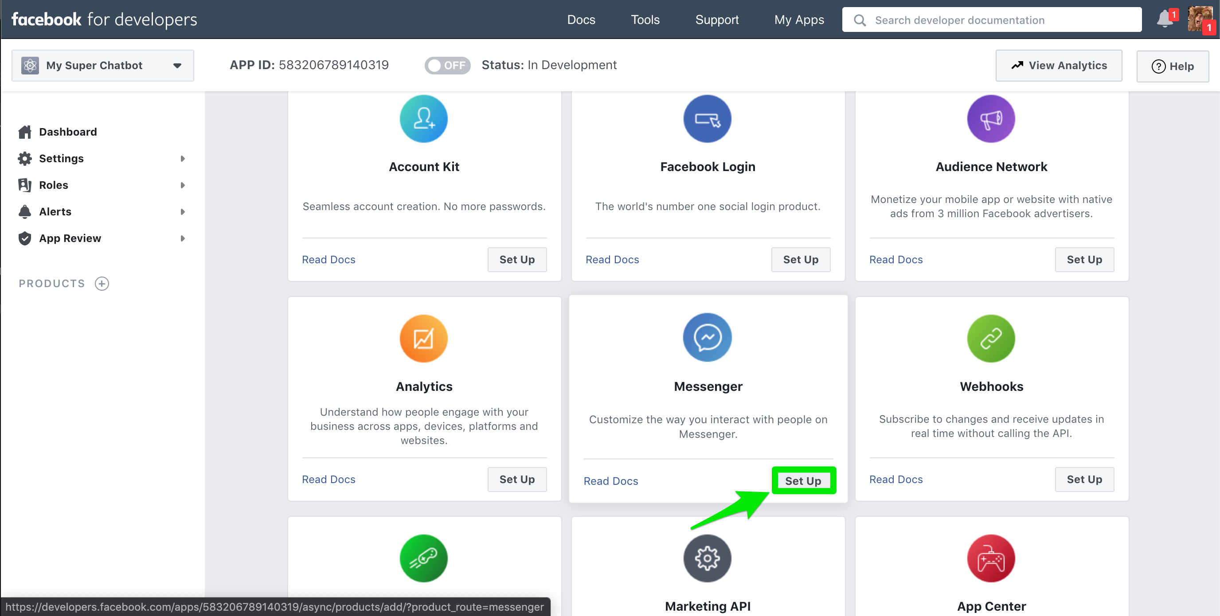This screenshot has height=616, width=1220.
Task: Click the Settings gear icon in sidebar
Action: click(25, 158)
